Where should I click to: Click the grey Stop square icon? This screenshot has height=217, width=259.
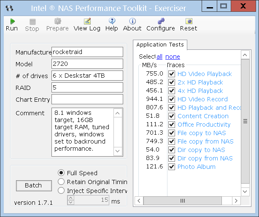coord(32,22)
